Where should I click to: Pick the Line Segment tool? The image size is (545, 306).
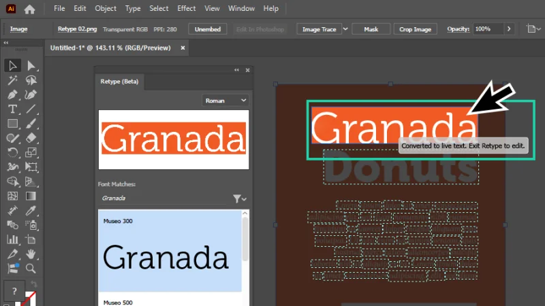pyautogui.click(x=31, y=109)
